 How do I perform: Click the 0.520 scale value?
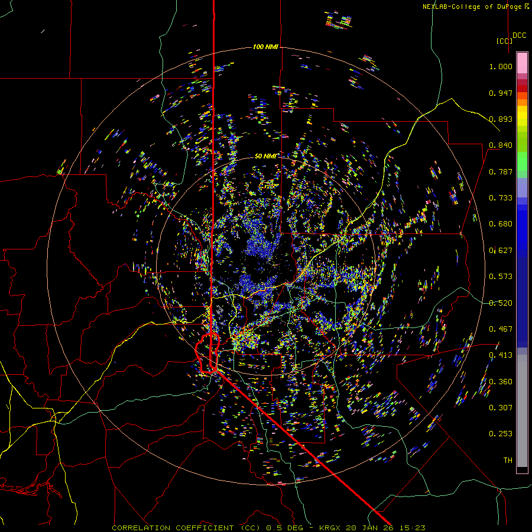point(501,303)
